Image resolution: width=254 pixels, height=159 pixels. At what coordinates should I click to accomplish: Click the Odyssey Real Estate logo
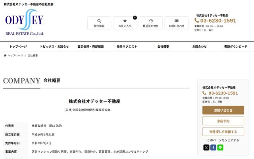(25, 22)
